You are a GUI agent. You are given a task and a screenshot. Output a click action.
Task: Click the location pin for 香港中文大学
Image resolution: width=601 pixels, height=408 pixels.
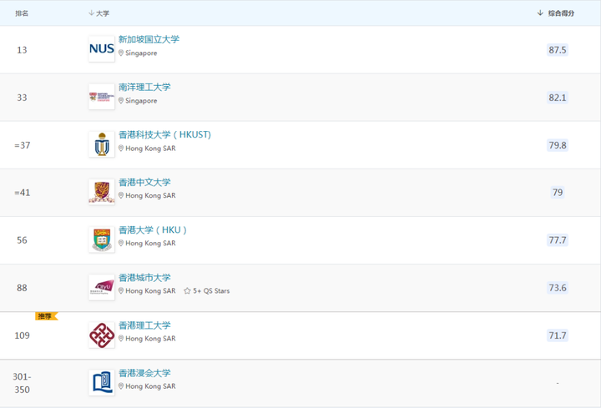coord(121,195)
